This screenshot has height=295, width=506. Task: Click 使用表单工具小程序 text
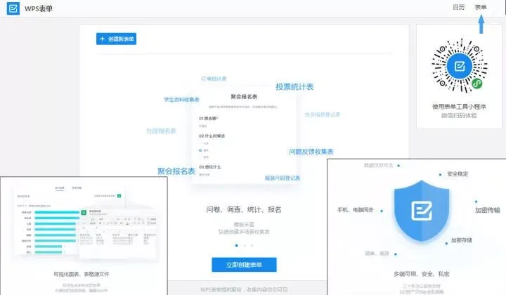click(459, 107)
